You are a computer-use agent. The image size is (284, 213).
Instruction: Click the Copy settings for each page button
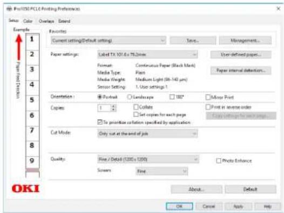tap(241, 116)
